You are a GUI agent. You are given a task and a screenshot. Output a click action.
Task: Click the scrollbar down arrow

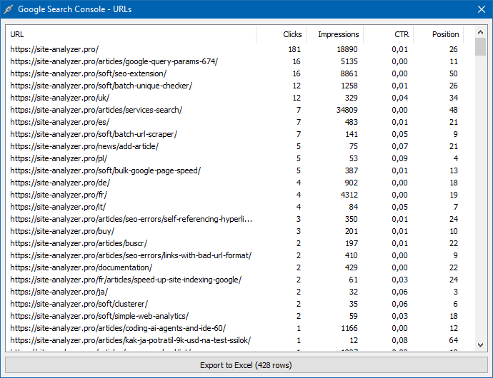click(480, 345)
